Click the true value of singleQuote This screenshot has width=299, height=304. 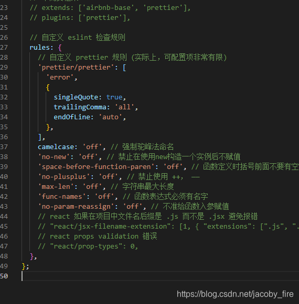pos(114,97)
